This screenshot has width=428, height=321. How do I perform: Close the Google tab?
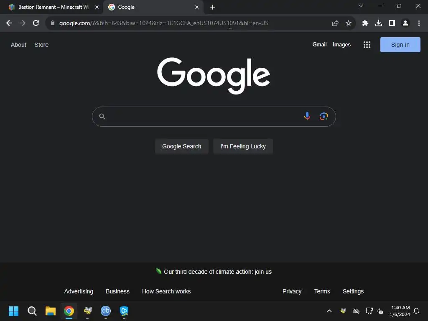[x=197, y=7]
